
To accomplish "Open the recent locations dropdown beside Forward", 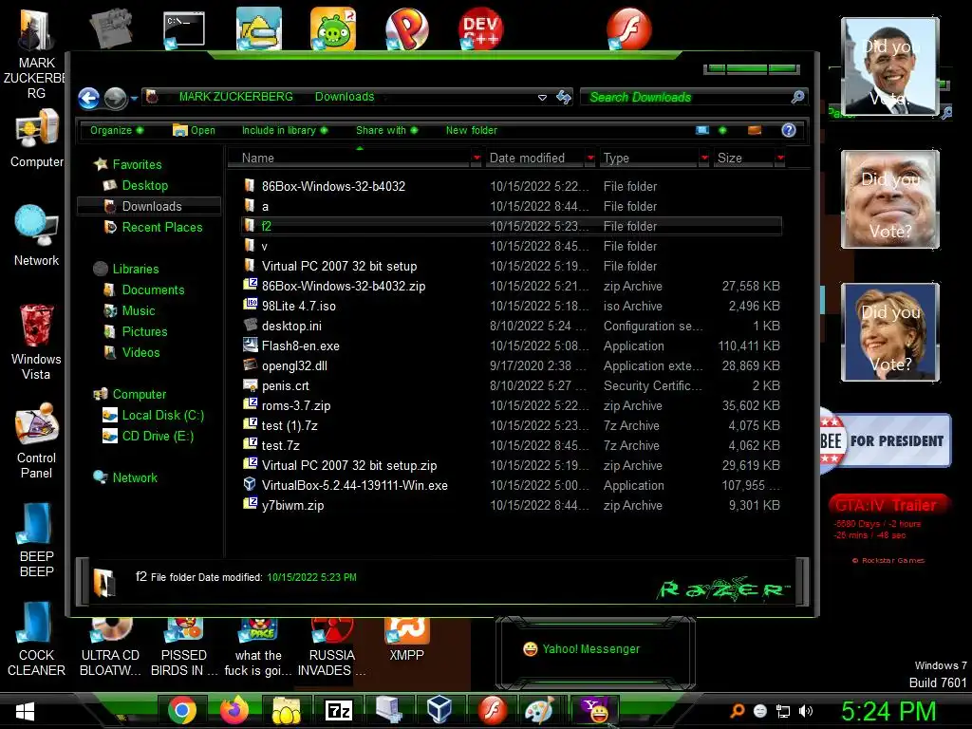I will (x=134, y=99).
